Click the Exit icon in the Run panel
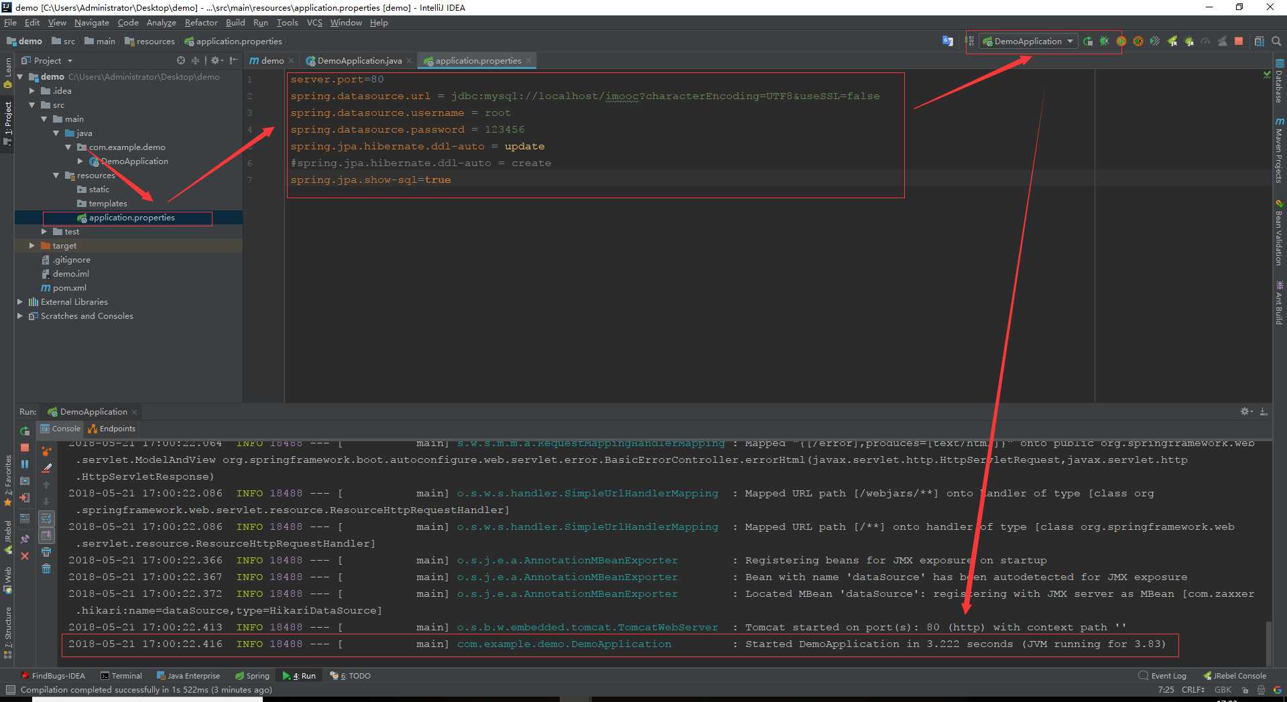The width and height of the screenshot is (1287, 702). point(25,498)
